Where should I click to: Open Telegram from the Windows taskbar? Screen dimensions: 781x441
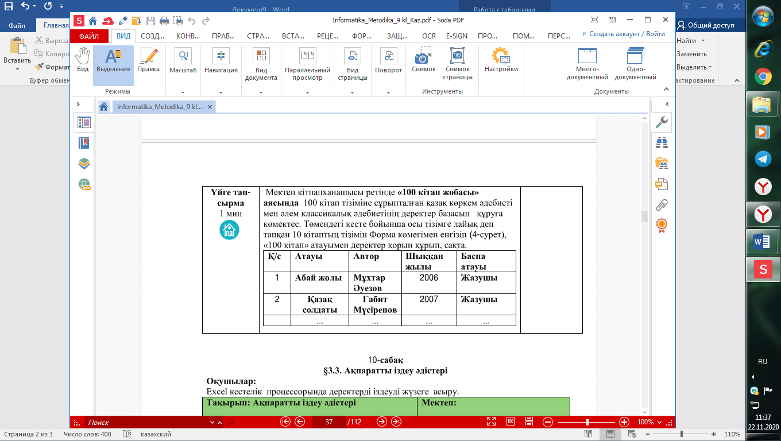(x=763, y=159)
